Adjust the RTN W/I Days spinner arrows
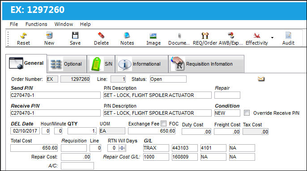 pyautogui.click(x=122, y=148)
